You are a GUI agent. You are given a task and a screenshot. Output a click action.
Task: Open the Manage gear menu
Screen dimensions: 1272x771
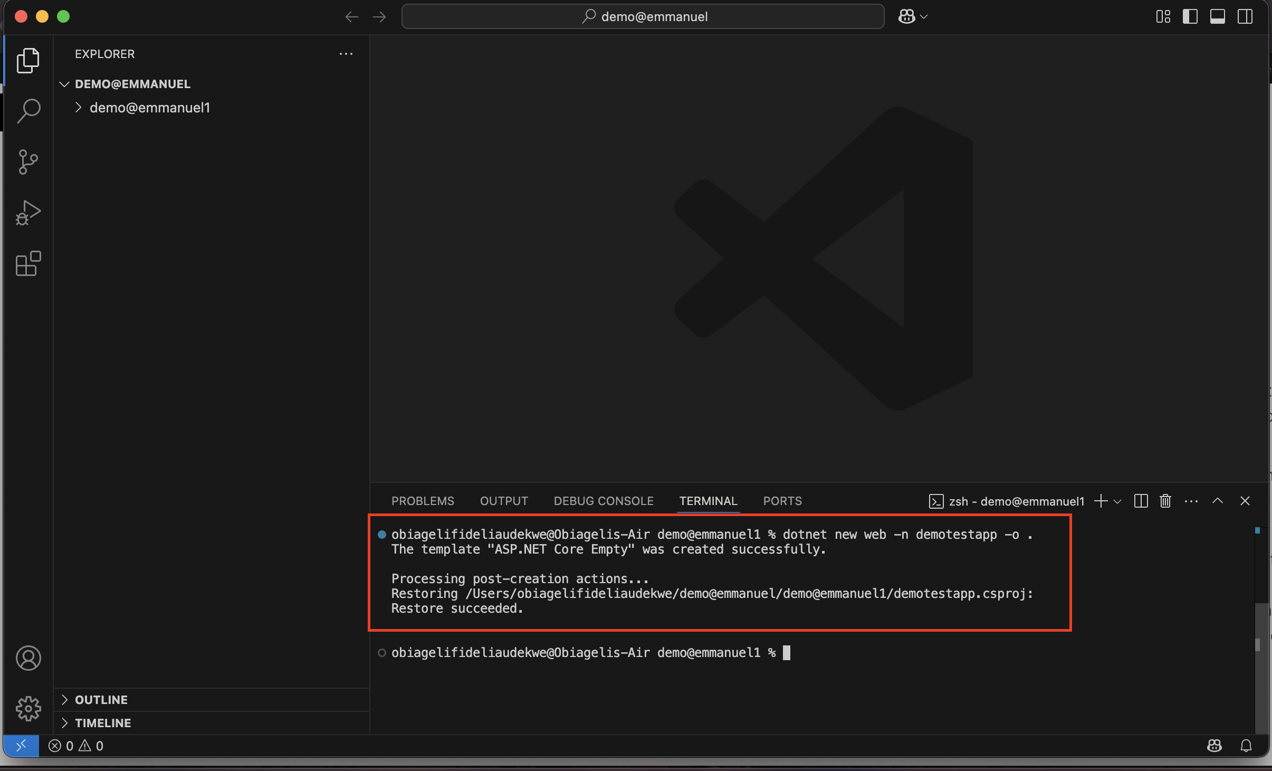(28, 709)
